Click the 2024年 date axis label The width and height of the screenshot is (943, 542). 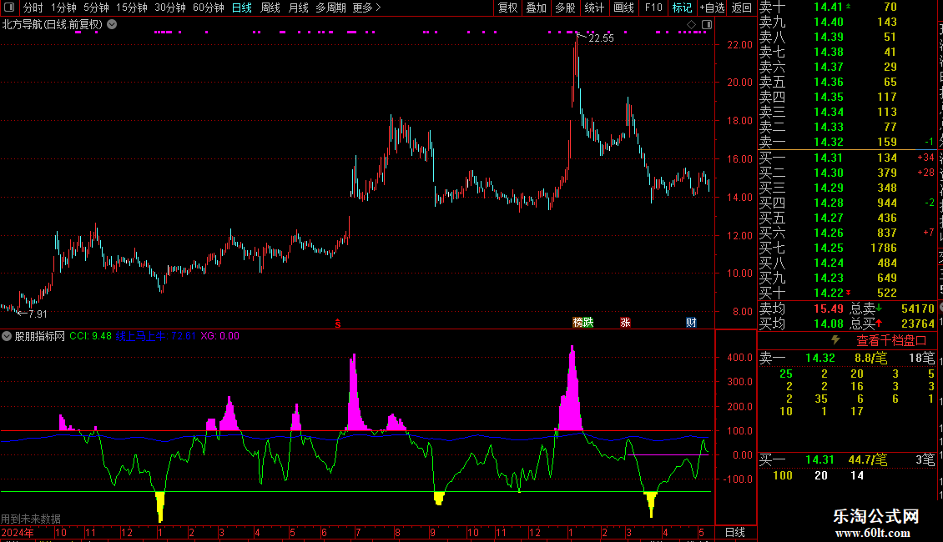click(18, 532)
